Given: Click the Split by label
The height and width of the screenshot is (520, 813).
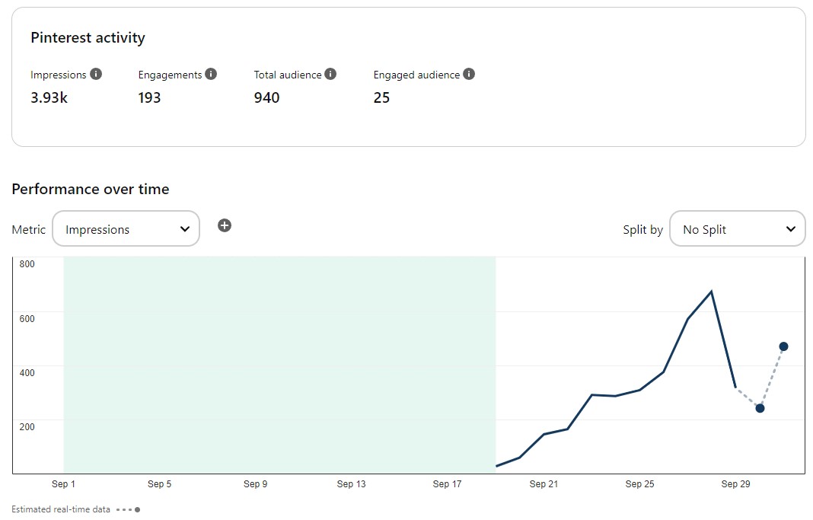Looking at the screenshot, I should tap(643, 230).
